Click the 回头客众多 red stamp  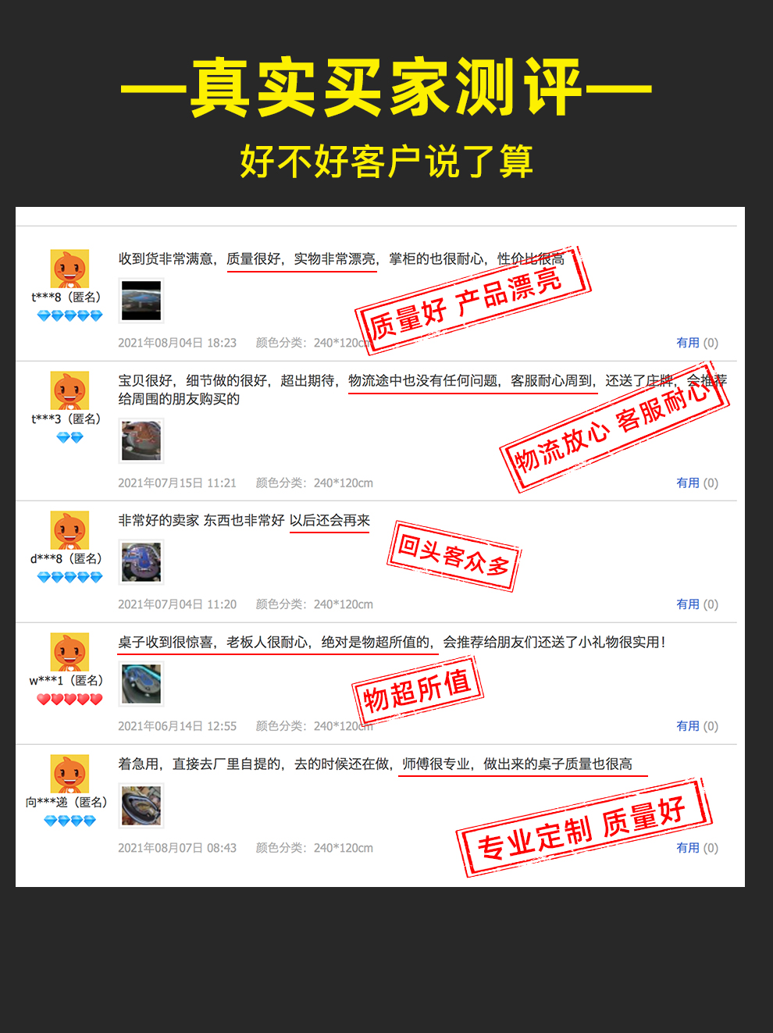[x=454, y=556]
